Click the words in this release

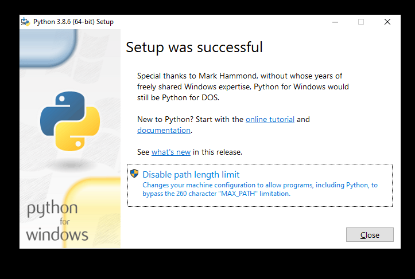tap(218, 152)
